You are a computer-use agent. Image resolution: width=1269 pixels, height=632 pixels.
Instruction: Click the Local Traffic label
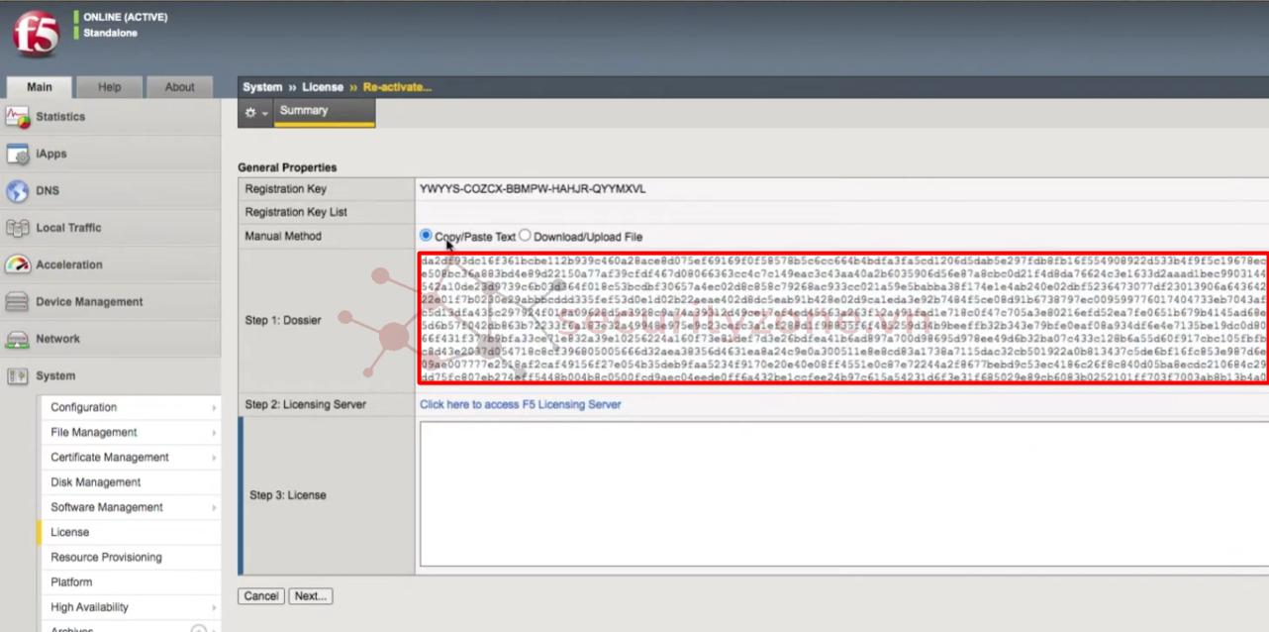(69, 228)
